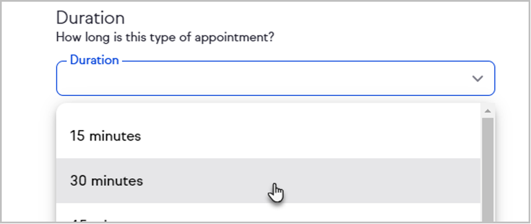531x224 pixels.
Task: Collapse the Duration dropdown using its chevron
Action: (x=477, y=79)
